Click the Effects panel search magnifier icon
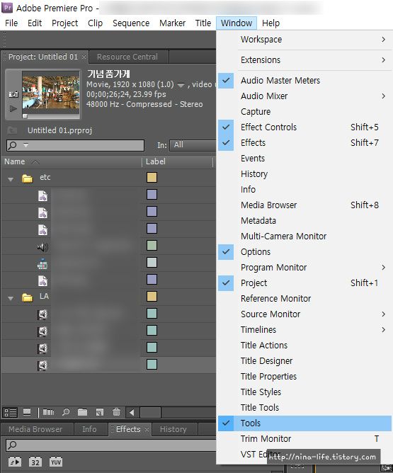The image size is (393, 473). (x=12, y=445)
